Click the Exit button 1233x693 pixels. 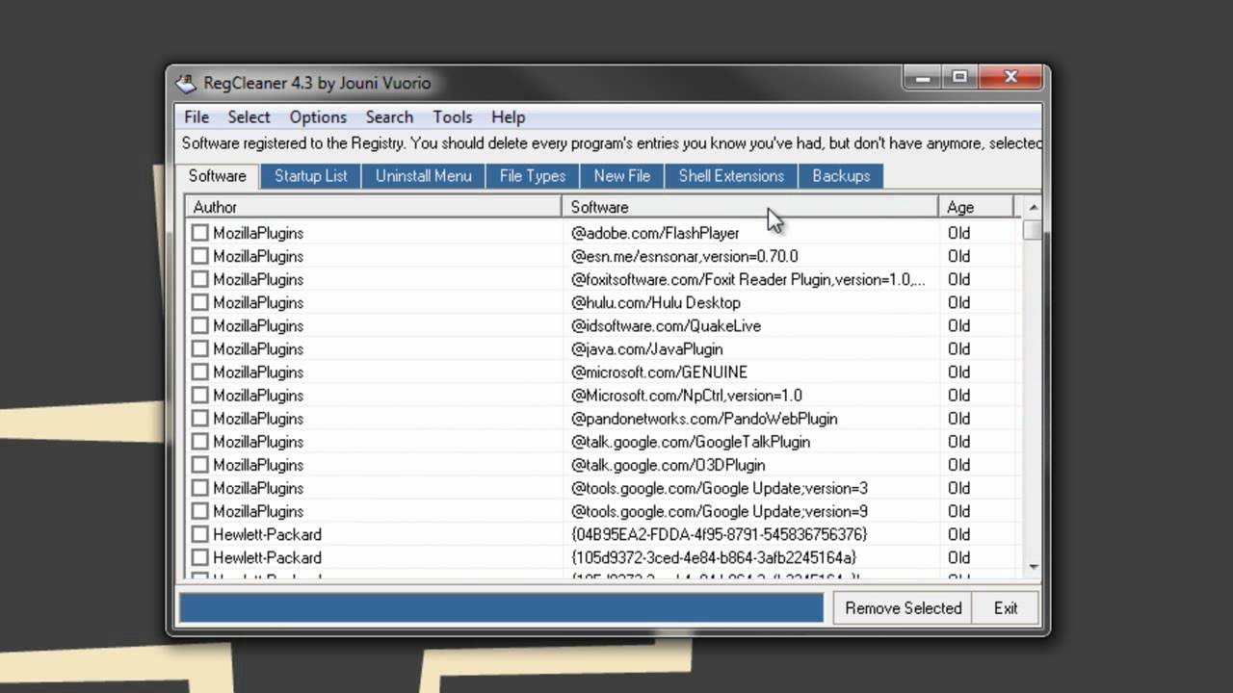pos(1006,608)
